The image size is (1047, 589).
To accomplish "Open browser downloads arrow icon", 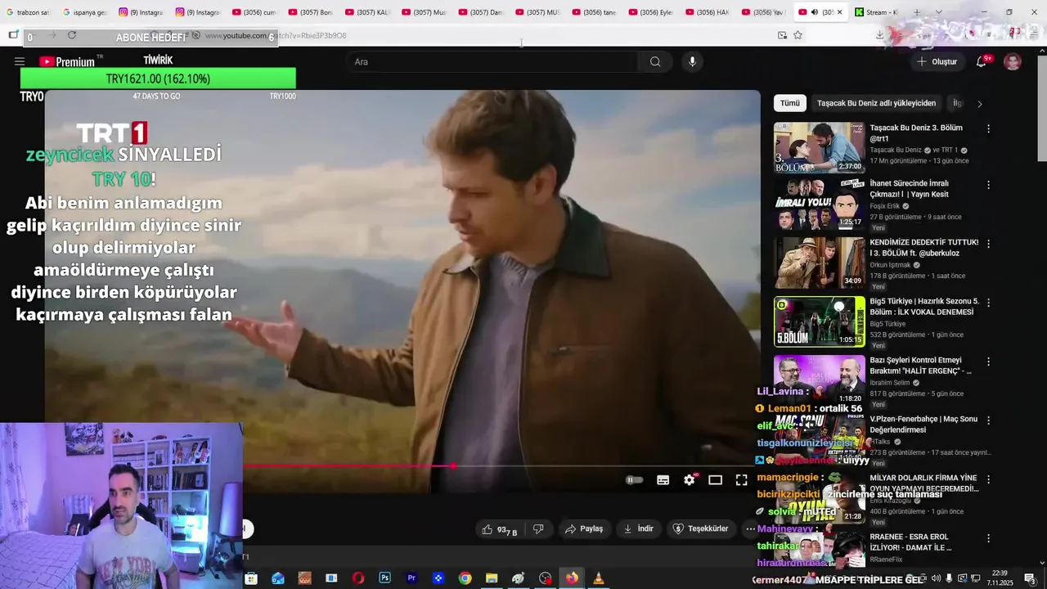I will pos(879,35).
